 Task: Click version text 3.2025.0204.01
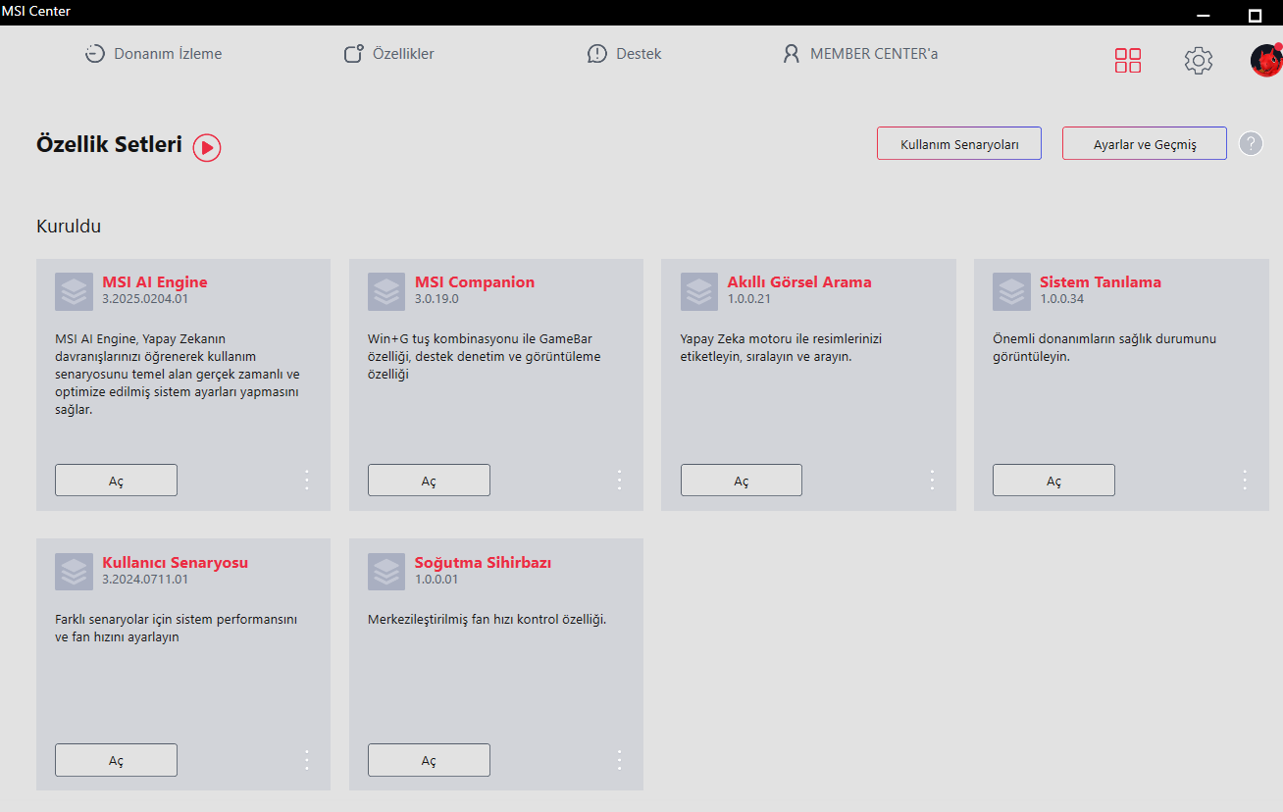pyautogui.click(x=145, y=299)
